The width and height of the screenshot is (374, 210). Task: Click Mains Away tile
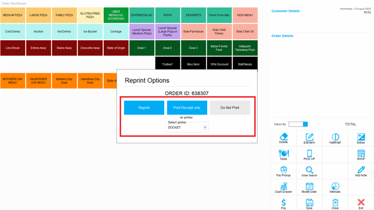click(x=64, y=48)
